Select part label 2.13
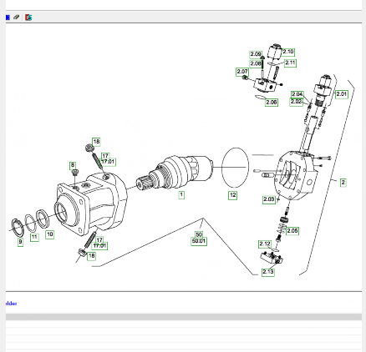The image size is (366, 352). coord(268,272)
